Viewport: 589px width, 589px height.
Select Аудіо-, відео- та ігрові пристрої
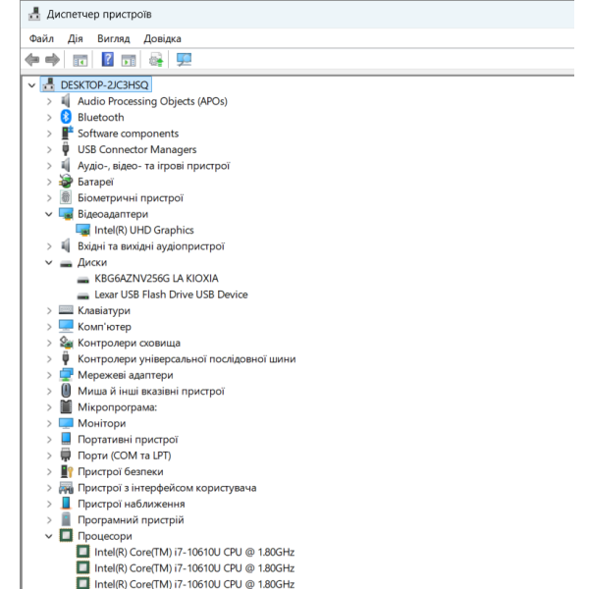point(154,166)
